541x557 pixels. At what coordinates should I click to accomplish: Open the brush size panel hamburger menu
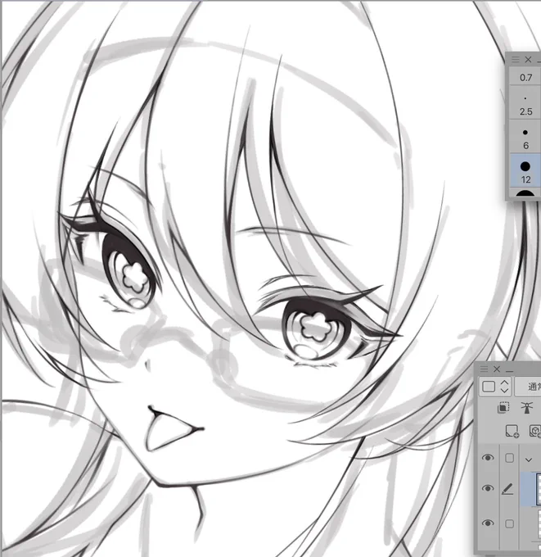click(515, 59)
